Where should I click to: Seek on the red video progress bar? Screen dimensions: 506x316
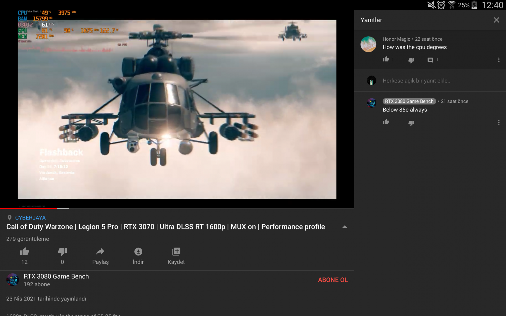pos(29,208)
